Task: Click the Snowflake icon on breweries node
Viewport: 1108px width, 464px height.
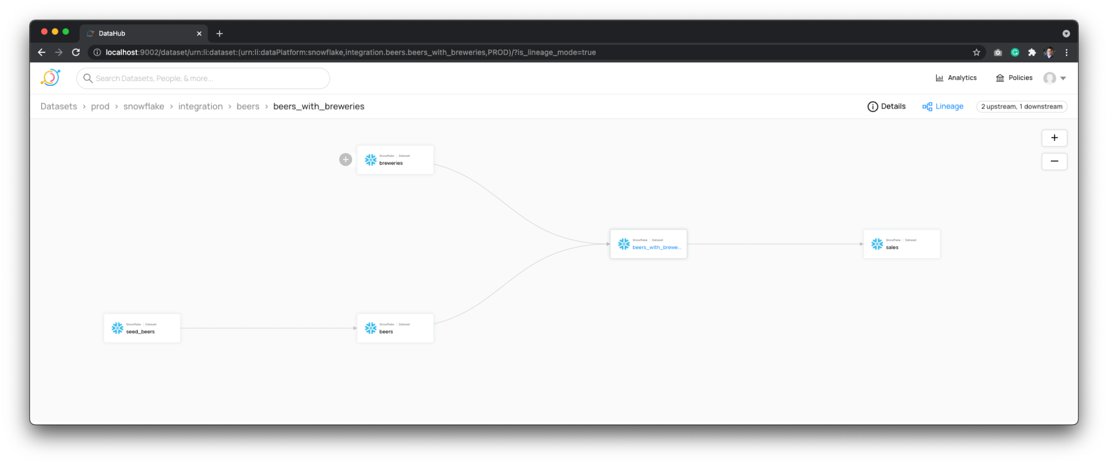Action: click(x=371, y=160)
